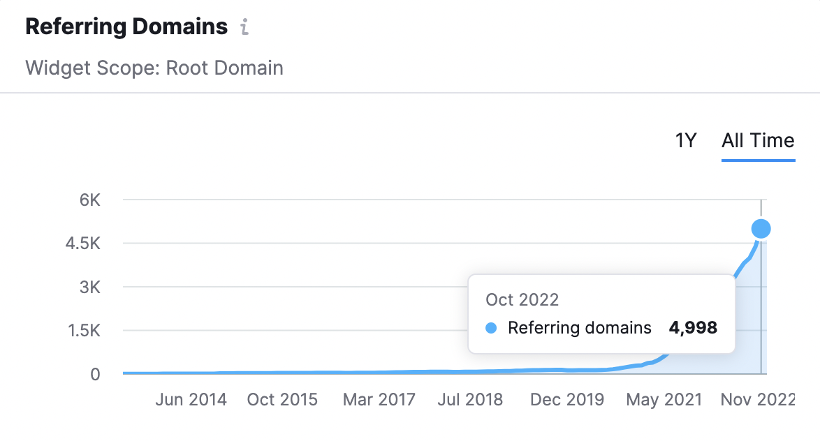Click the 6K y-axis label
The image size is (820, 441).
click(90, 200)
